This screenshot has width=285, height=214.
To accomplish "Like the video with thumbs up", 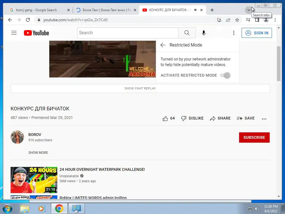I will pos(168,118).
